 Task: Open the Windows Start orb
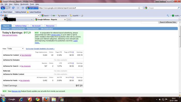[3, 99]
